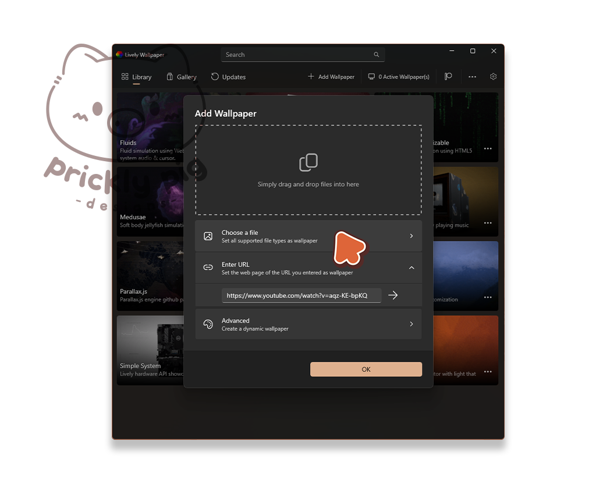The height and width of the screenshot is (498, 596).
Task: Click Add Wallpaper in the toolbar
Action: click(331, 77)
